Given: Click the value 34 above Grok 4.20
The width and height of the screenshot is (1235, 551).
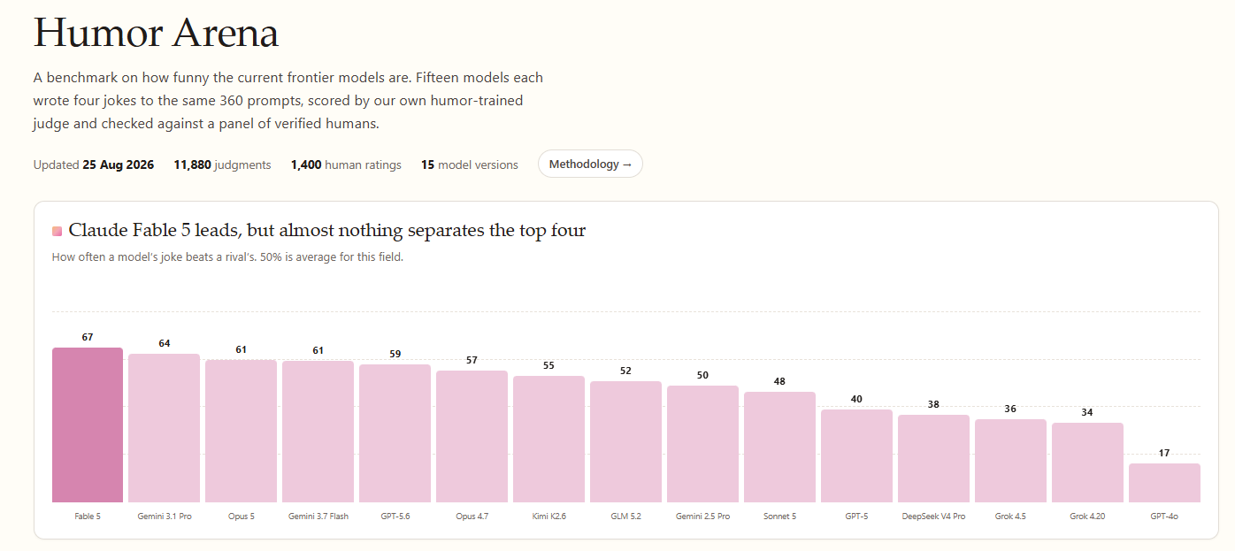Looking at the screenshot, I should point(1088,413).
